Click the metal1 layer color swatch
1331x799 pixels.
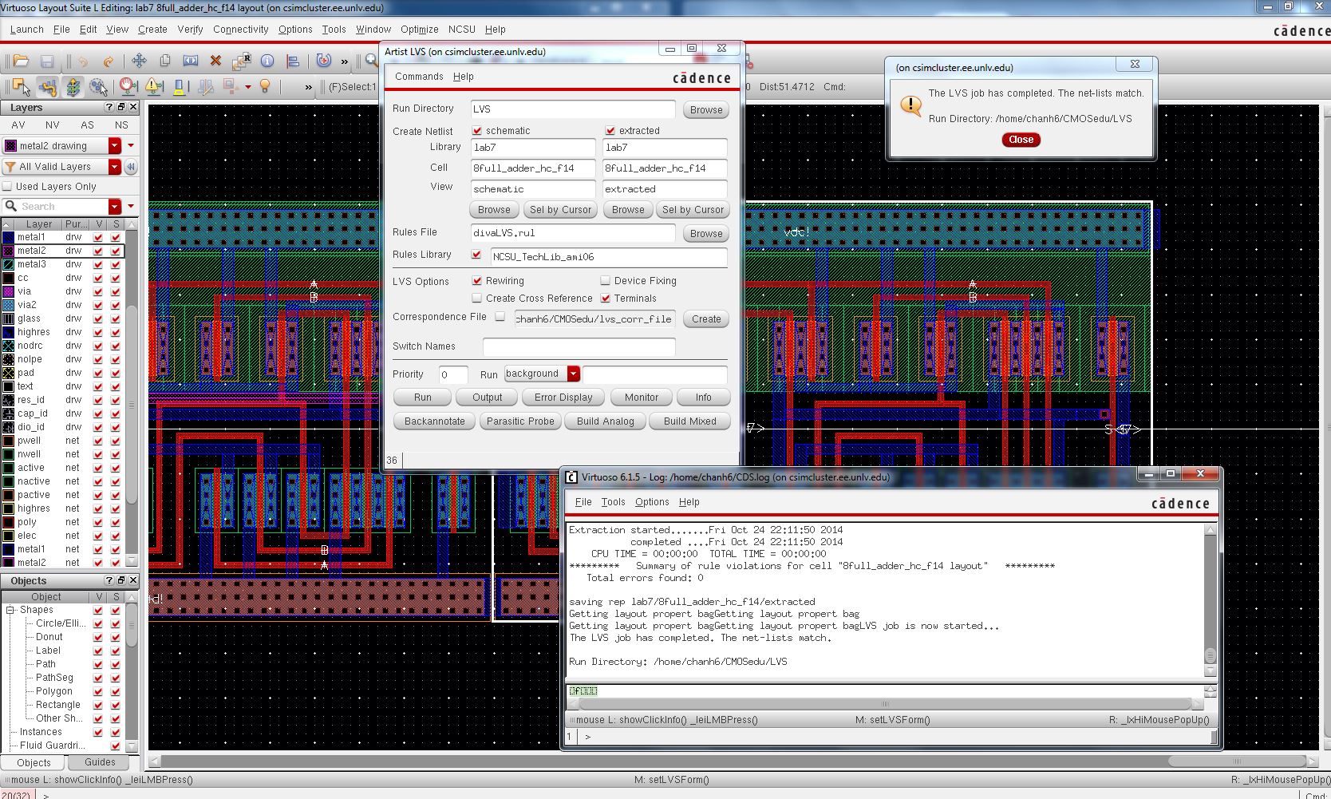[10, 237]
